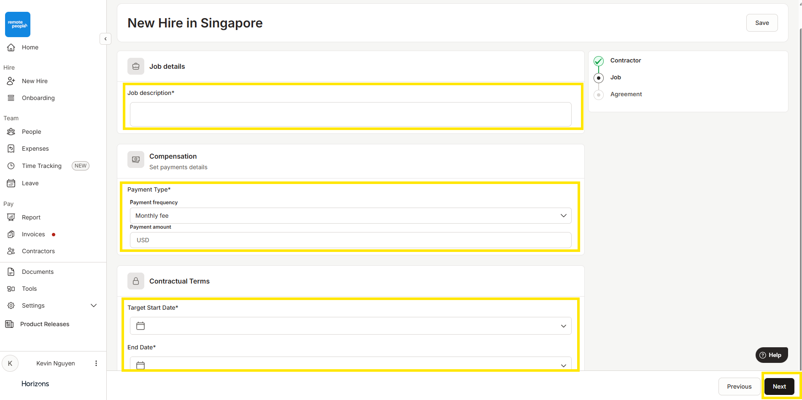
Task: Click the Kevin Nguyen user name
Action: pyautogui.click(x=56, y=363)
